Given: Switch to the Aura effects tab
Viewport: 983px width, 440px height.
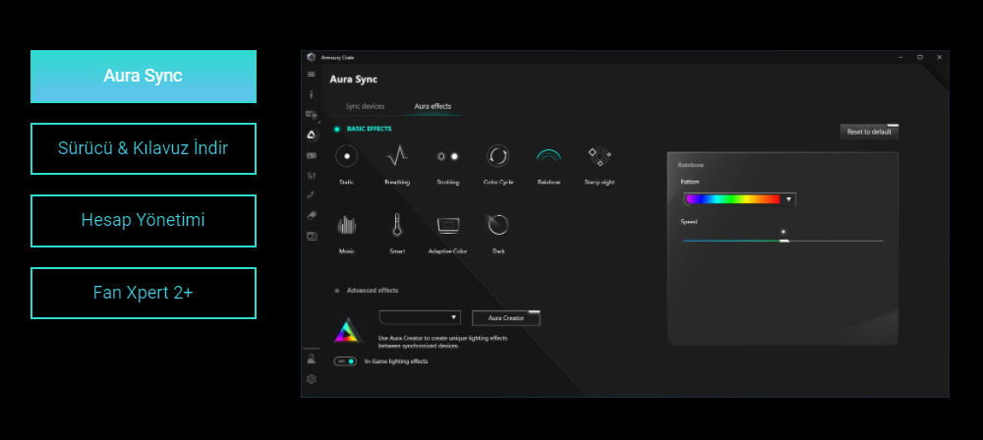Looking at the screenshot, I should (433, 106).
